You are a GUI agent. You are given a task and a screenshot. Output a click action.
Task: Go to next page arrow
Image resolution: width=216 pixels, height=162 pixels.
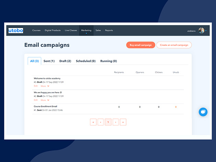pyautogui.click(x=116, y=122)
